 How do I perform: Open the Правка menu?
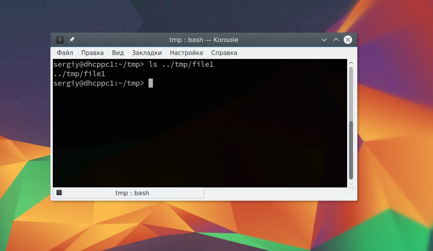click(92, 53)
